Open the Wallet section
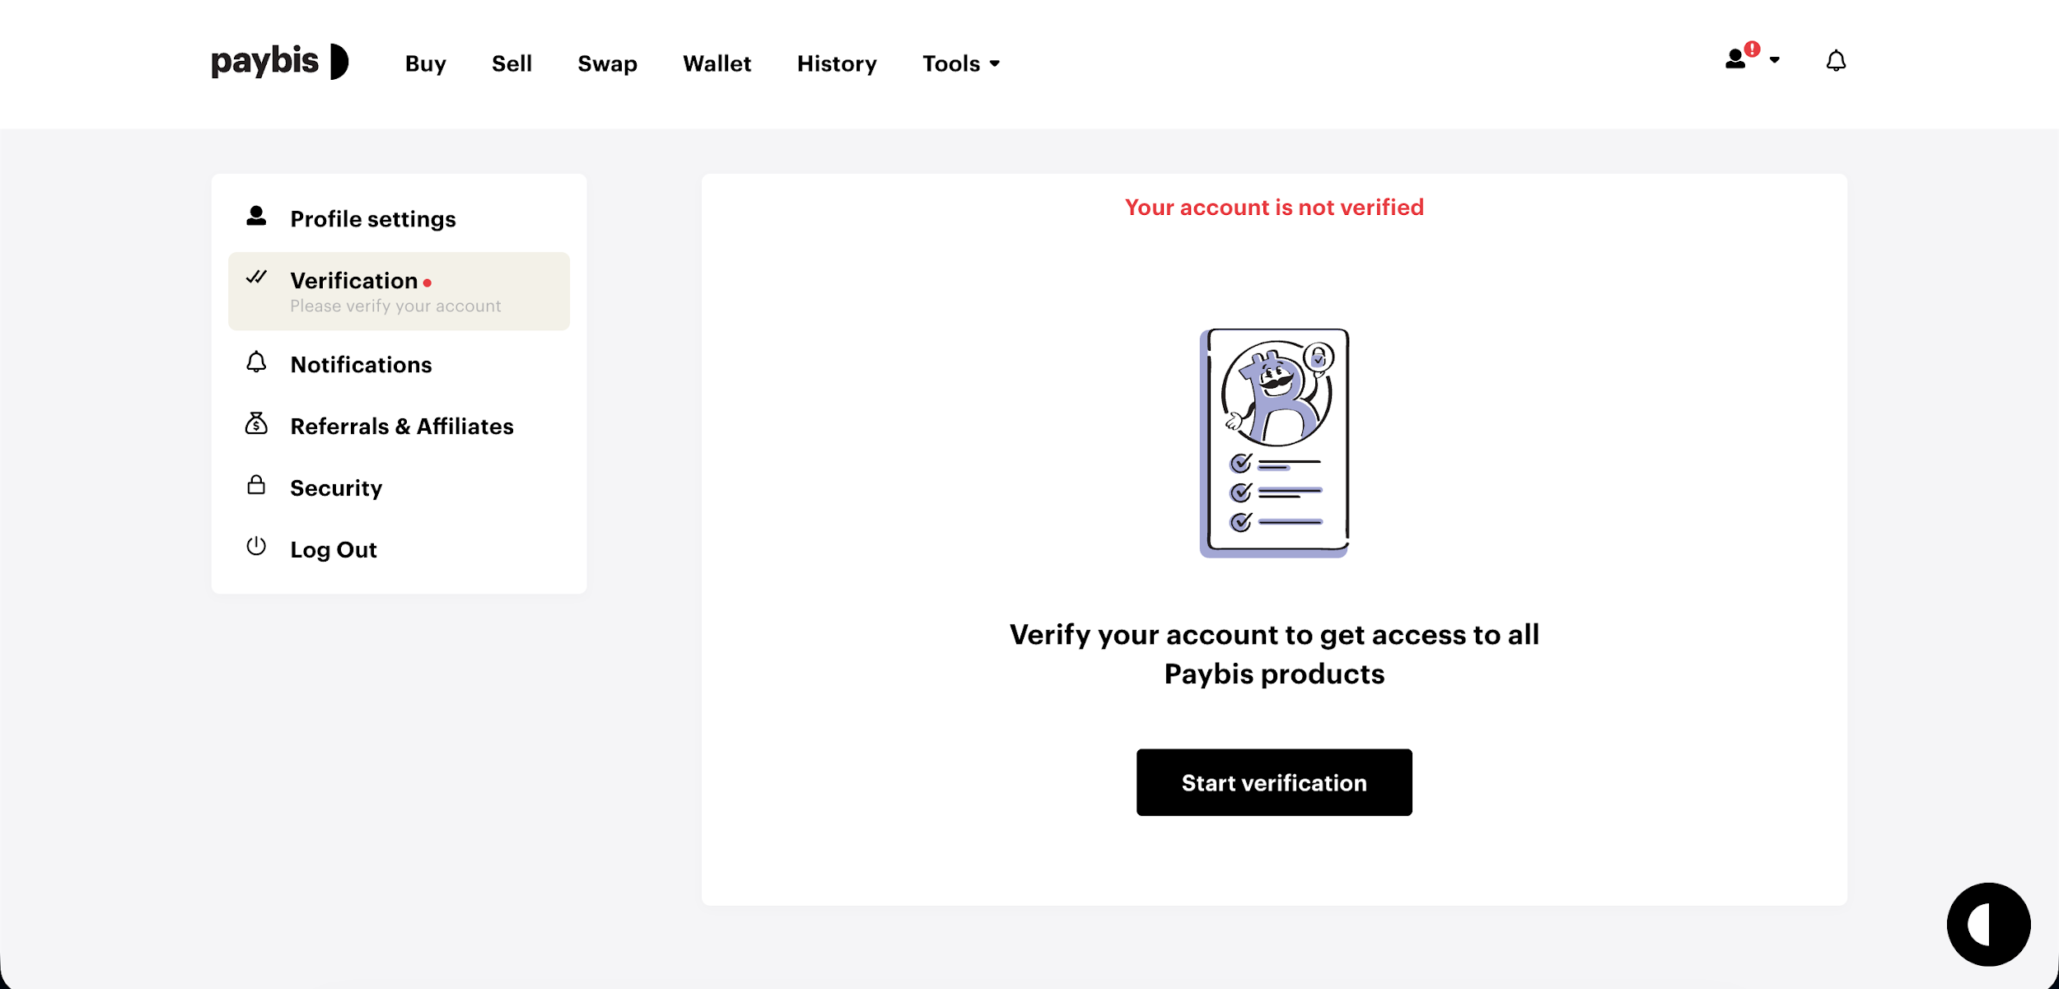The height and width of the screenshot is (989, 2059). pyautogui.click(x=717, y=63)
